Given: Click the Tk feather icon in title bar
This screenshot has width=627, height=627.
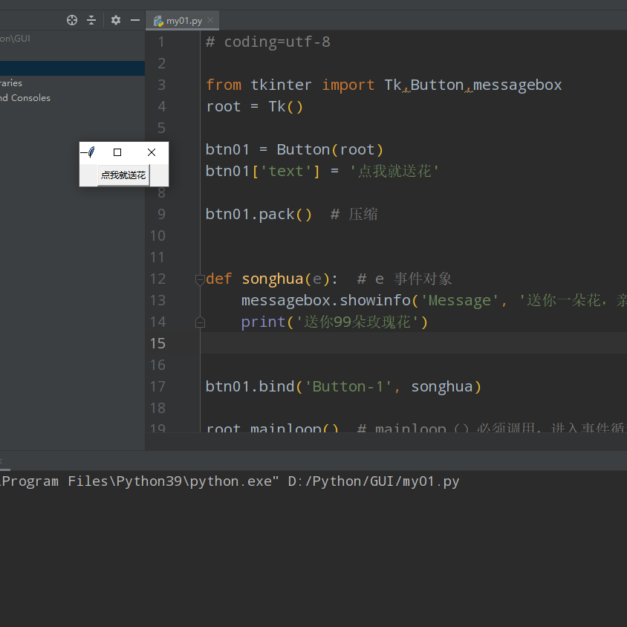Looking at the screenshot, I should [x=91, y=152].
